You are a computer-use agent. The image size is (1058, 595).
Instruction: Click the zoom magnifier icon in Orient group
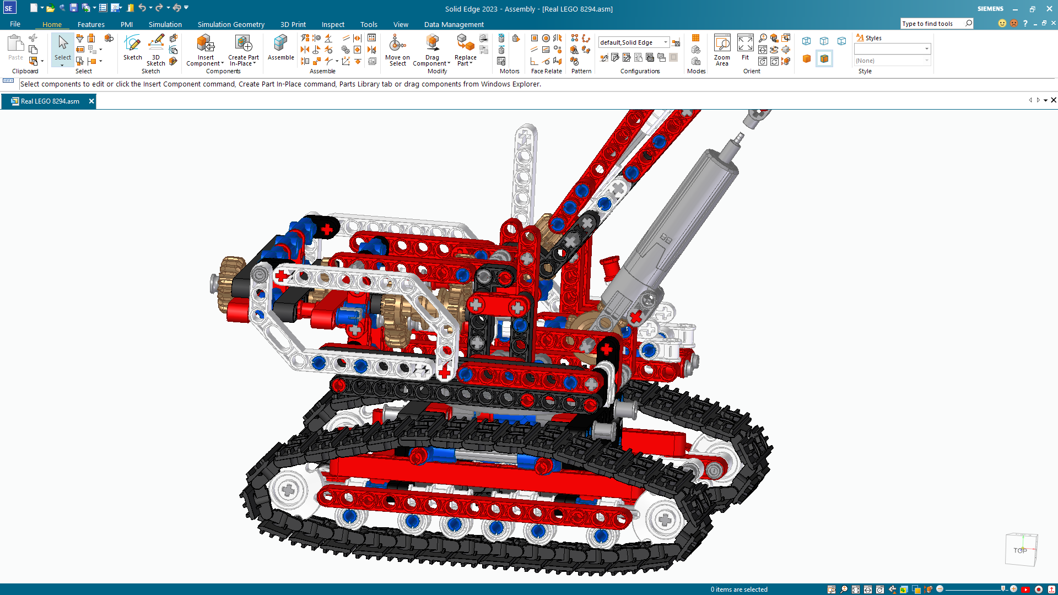(763, 37)
